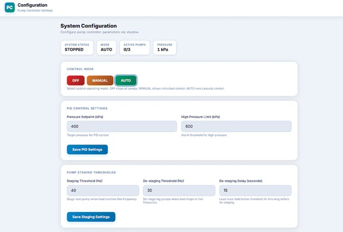Focus the Pressure Setpoint field
Screen dimensions: 343x232
tap(122, 126)
